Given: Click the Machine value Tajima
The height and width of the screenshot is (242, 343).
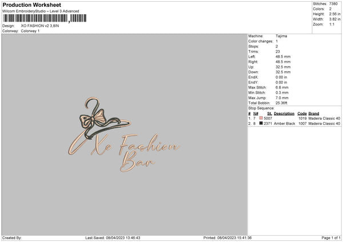Looking at the screenshot, I should coord(281,36).
